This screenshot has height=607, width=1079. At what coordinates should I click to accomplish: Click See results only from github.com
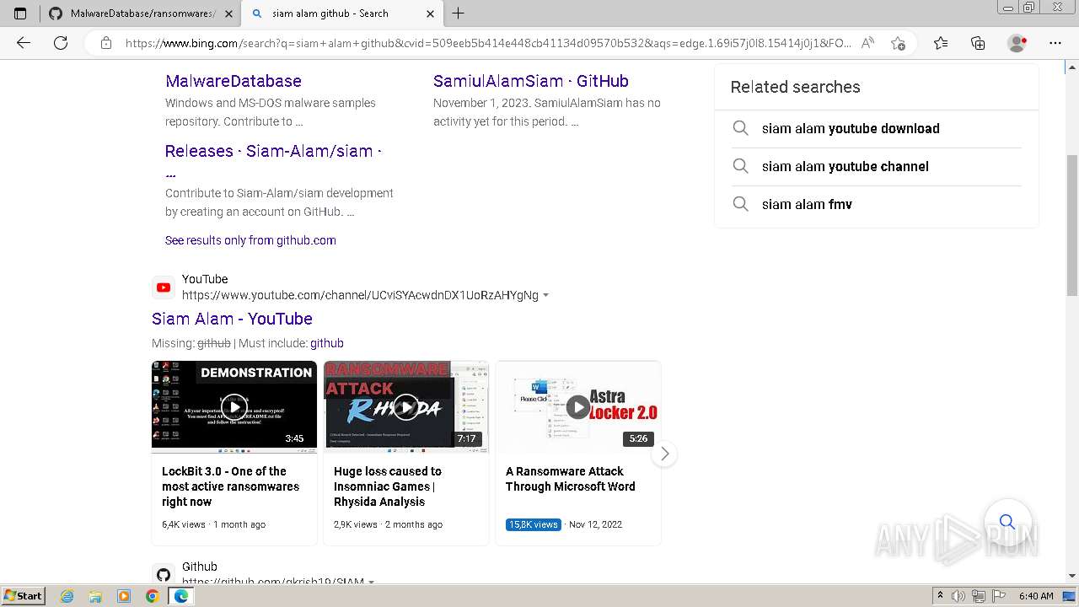tap(250, 240)
